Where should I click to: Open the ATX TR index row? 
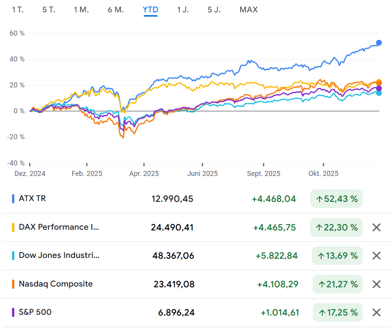pos(33,199)
